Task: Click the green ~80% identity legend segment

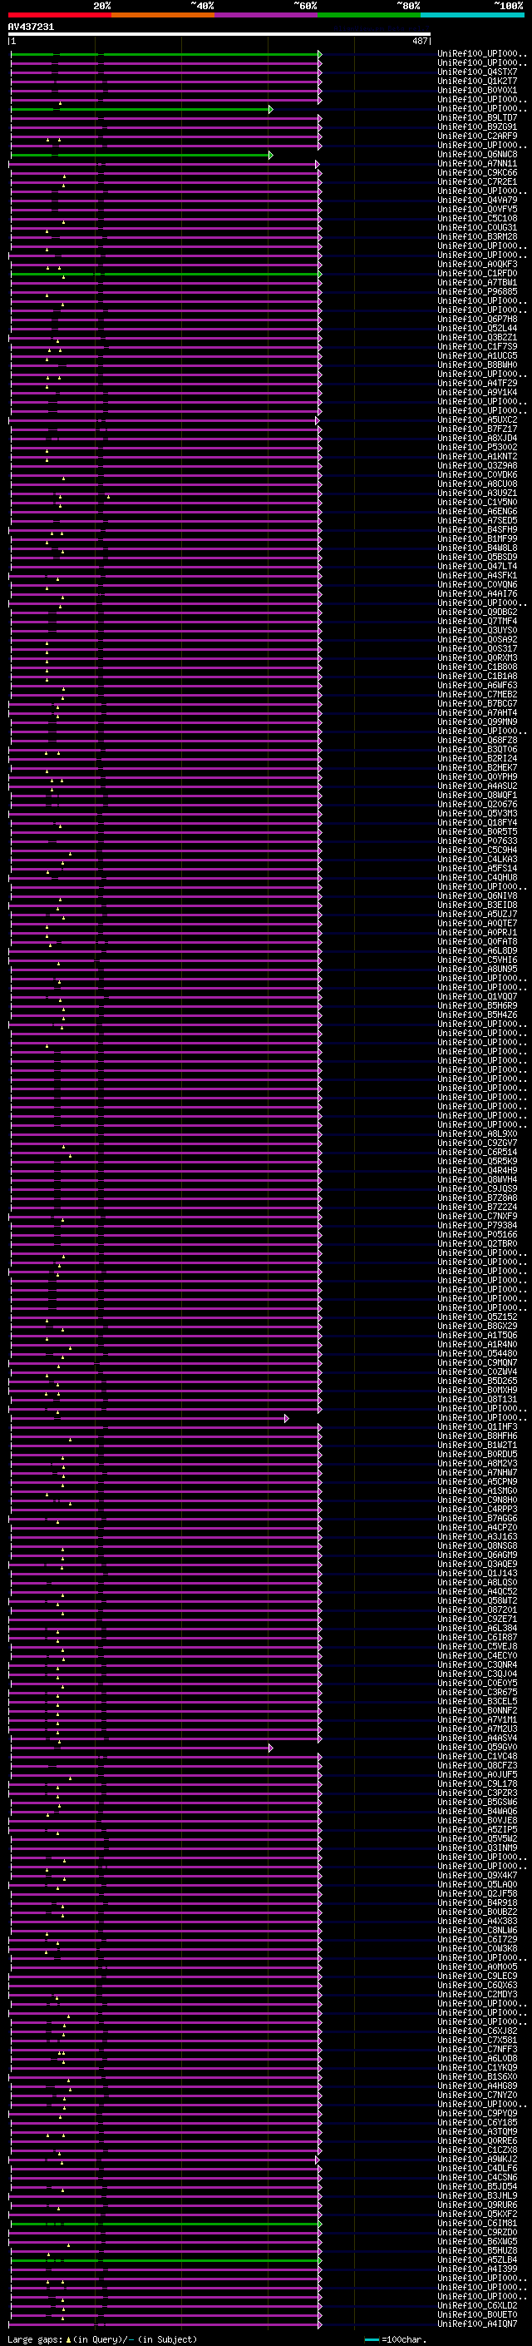Action: coord(369,15)
